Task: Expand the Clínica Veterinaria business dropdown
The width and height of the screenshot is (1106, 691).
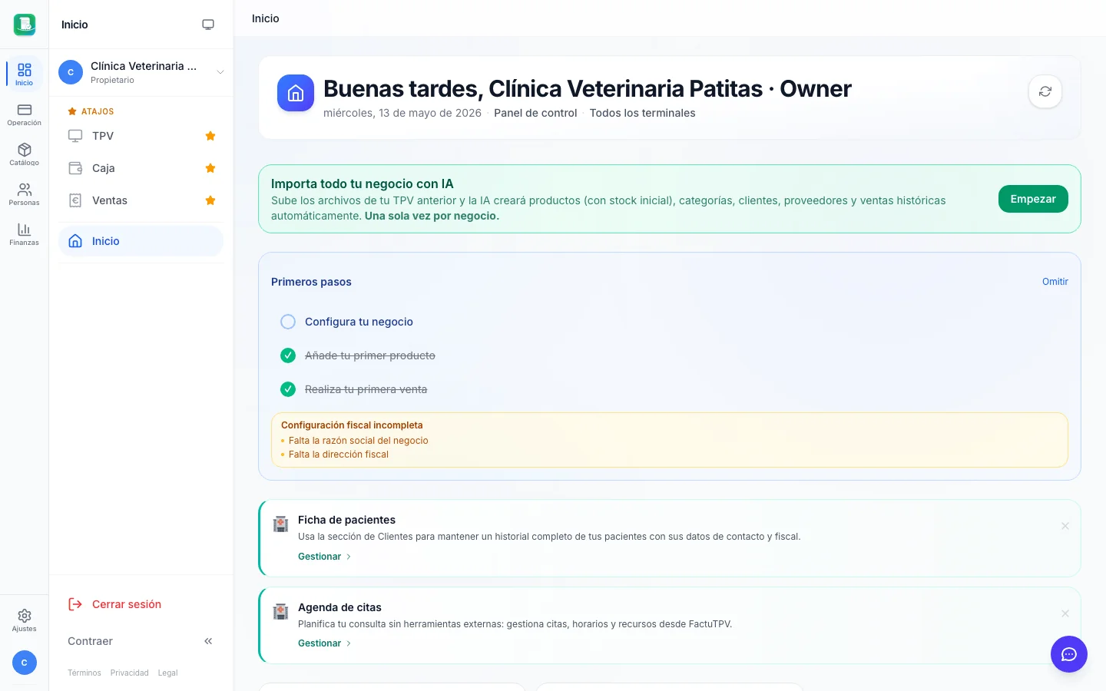Action: click(x=220, y=72)
